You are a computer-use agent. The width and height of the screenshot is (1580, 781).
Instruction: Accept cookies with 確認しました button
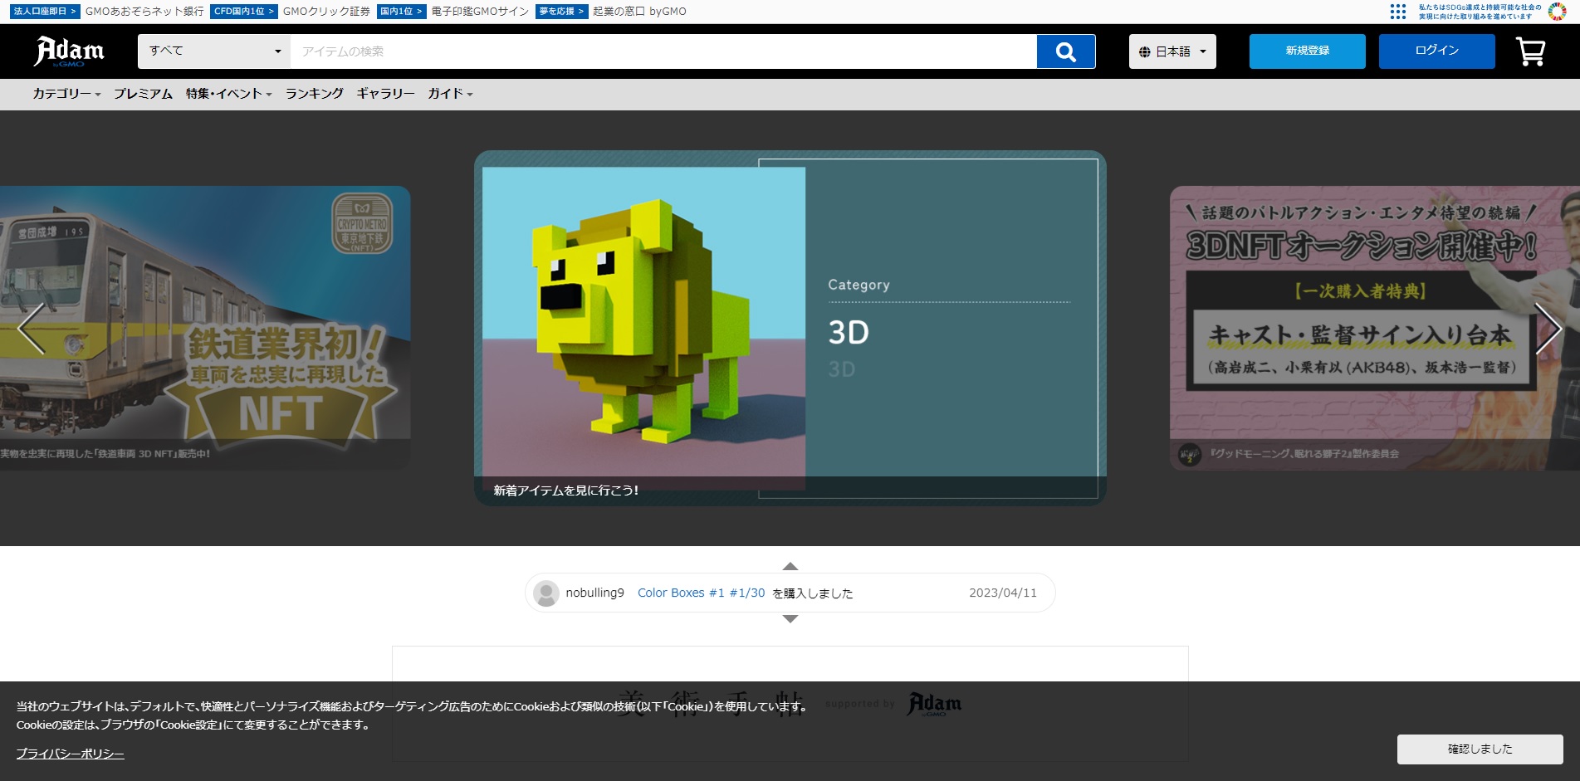[1480, 749]
